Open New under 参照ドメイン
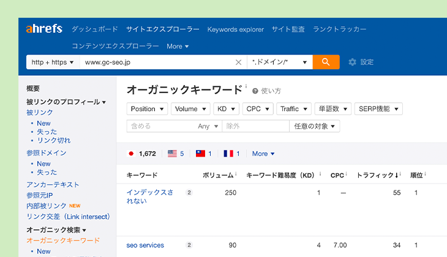 pyautogui.click(x=43, y=164)
